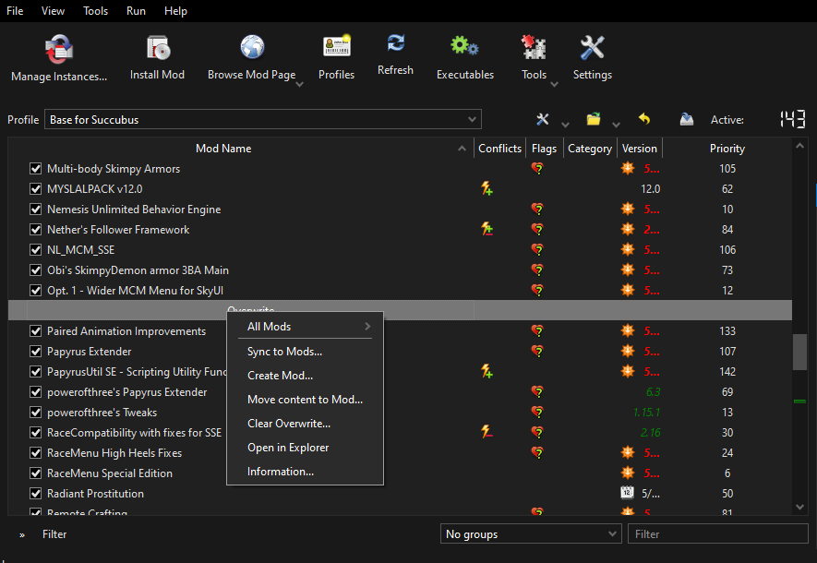Expand dropdown arrow next to open folder icon
This screenshot has height=563, width=817.
point(617,125)
